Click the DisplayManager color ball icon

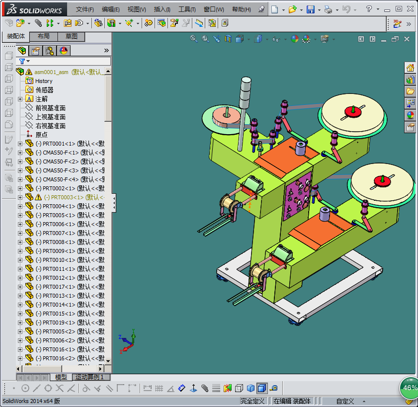coord(64,51)
